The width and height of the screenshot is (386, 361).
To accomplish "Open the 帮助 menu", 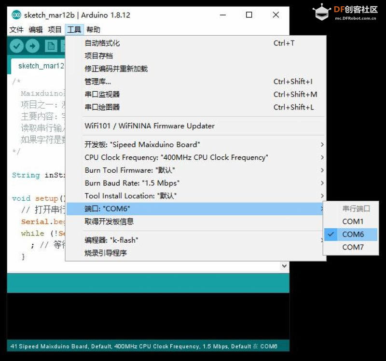I will (x=93, y=30).
